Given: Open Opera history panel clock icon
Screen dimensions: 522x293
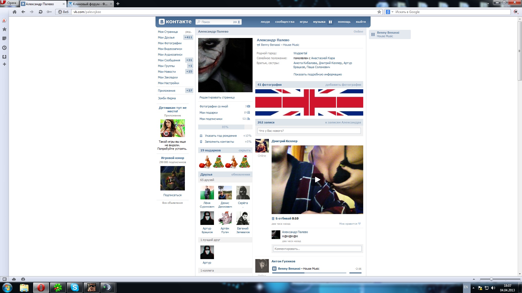Looking at the screenshot, I should pos(4,48).
